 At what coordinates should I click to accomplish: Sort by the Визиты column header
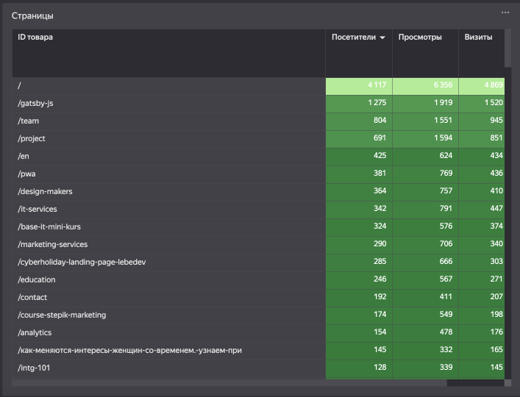click(x=478, y=37)
